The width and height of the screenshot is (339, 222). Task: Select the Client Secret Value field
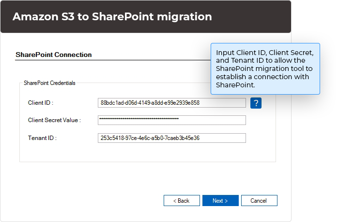tap(171, 120)
